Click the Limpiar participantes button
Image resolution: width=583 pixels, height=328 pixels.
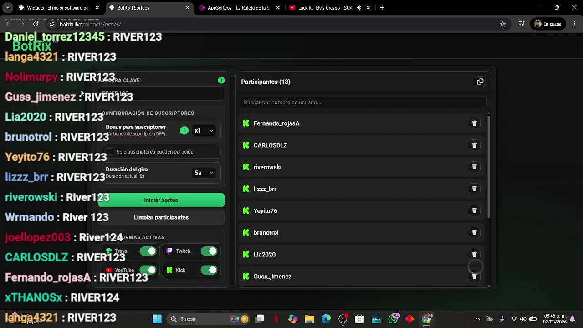[x=161, y=218]
